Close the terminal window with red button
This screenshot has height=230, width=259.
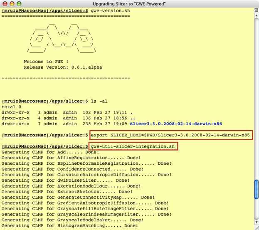[x=5, y=4]
